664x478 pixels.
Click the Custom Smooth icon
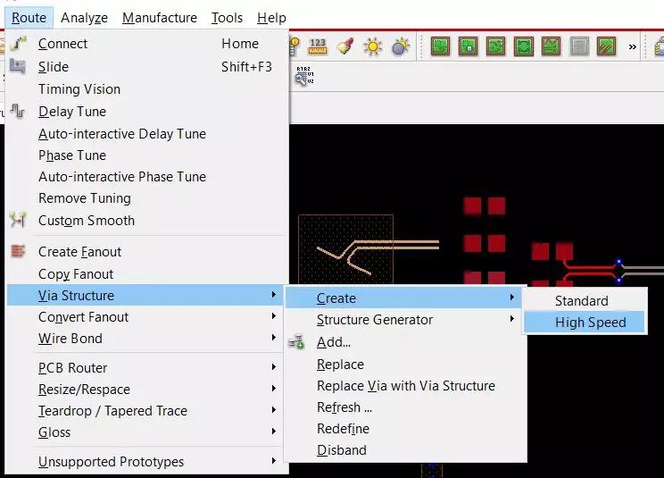coord(19,221)
